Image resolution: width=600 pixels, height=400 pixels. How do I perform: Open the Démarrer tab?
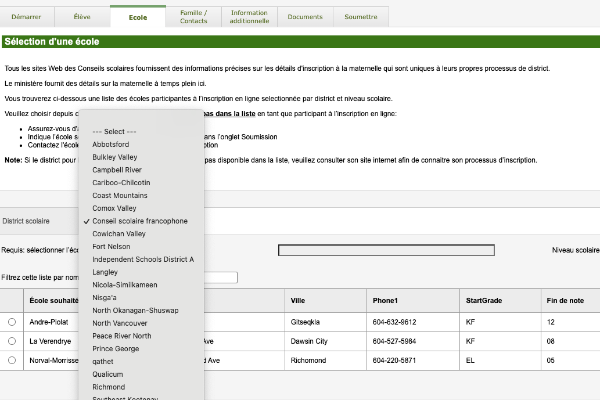pyautogui.click(x=27, y=17)
